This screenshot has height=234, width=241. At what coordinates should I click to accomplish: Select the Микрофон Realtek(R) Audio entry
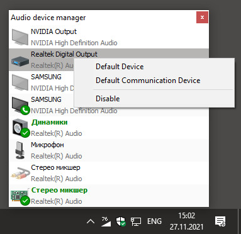tap(109, 150)
